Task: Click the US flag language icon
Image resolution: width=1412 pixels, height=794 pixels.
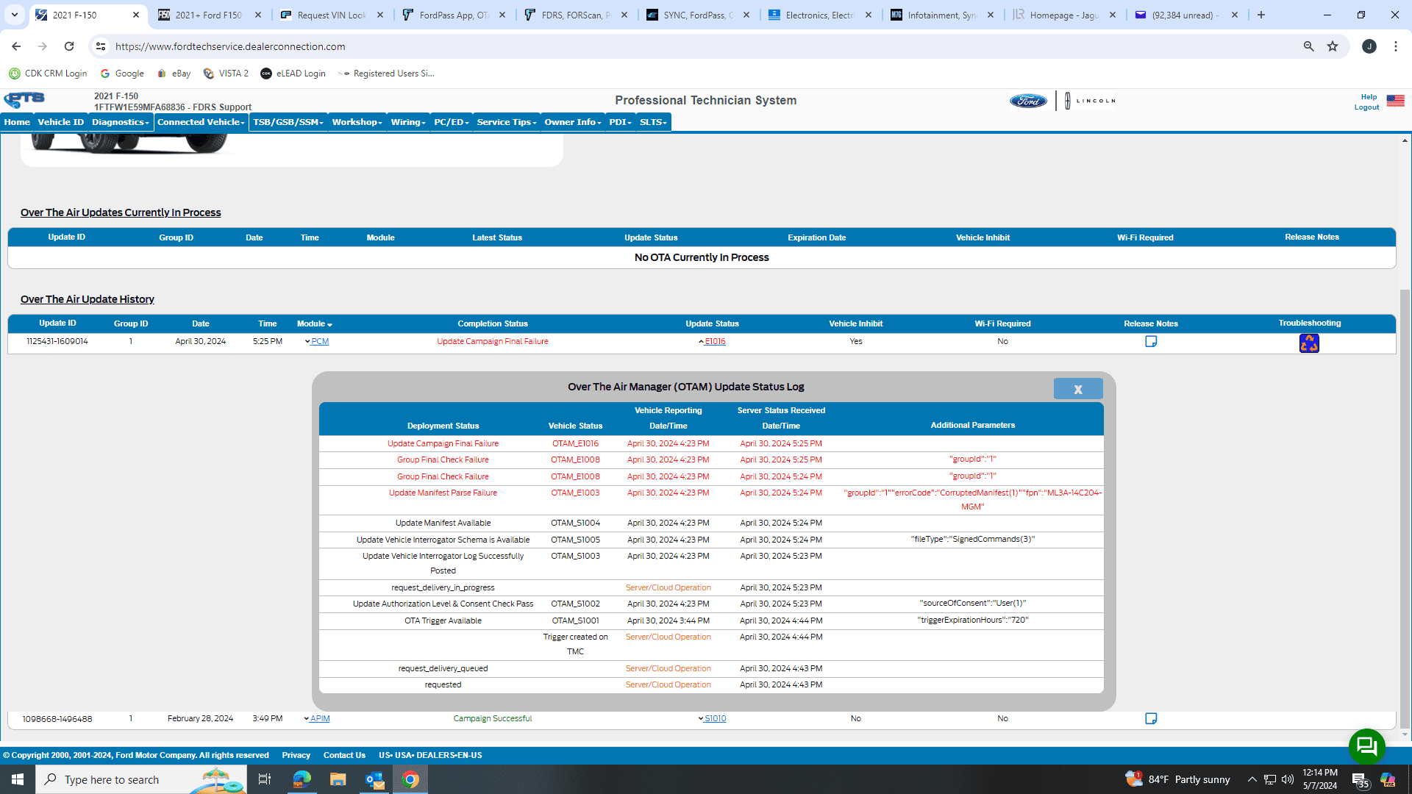Action: 1395,101
